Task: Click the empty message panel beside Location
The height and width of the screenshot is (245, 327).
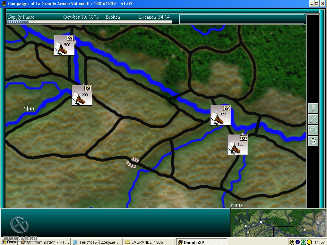Action: tap(242, 19)
